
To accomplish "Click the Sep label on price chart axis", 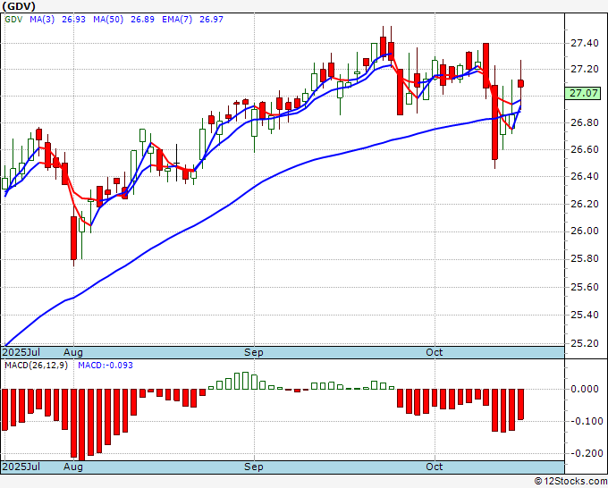I will tap(254, 352).
